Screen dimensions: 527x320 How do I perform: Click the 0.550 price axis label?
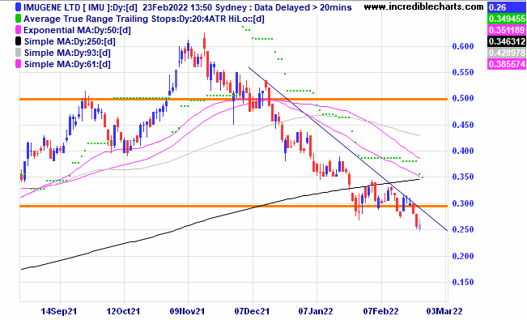[x=463, y=72]
